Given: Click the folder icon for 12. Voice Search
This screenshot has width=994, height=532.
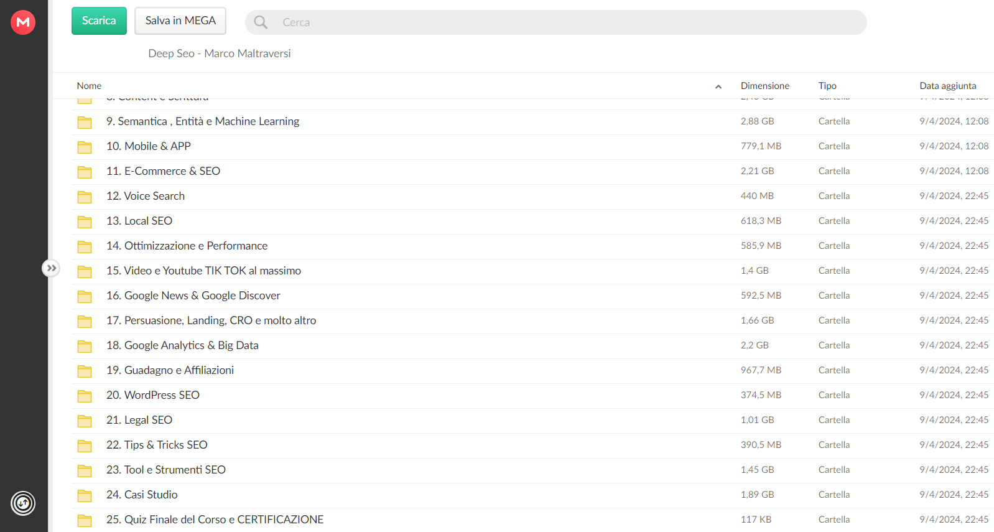Looking at the screenshot, I should [x=85, y=197].
